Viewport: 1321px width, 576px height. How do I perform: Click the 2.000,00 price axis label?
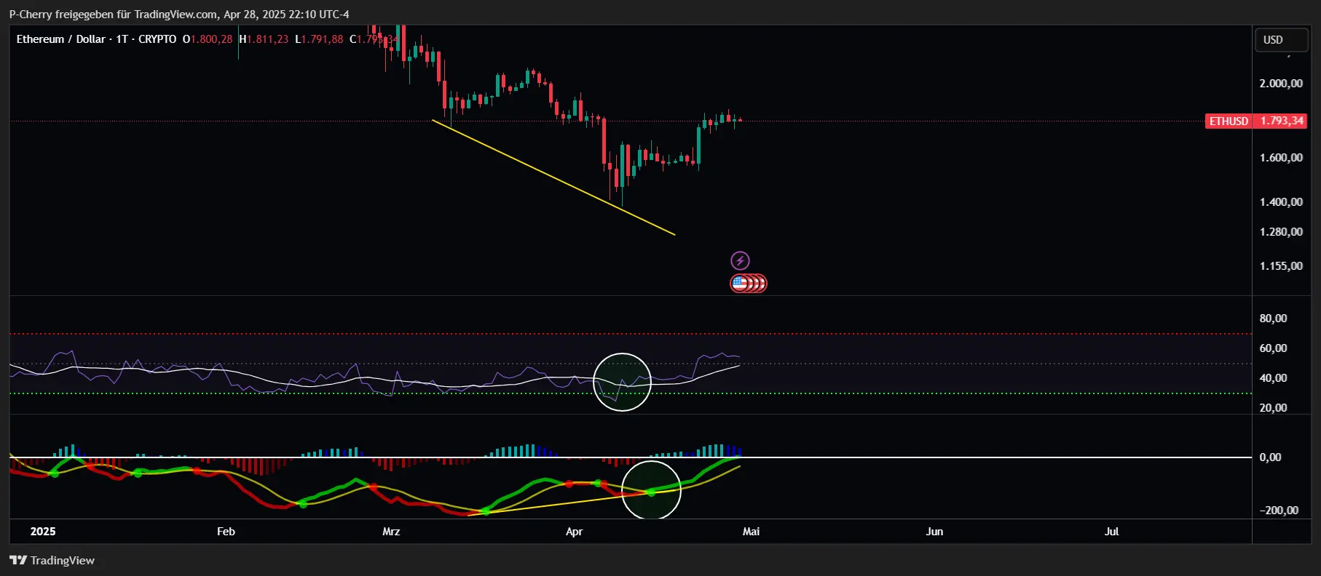click(1281, 84)
